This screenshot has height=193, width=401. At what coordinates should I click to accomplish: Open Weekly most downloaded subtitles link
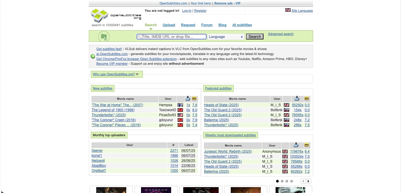point(230,135)
